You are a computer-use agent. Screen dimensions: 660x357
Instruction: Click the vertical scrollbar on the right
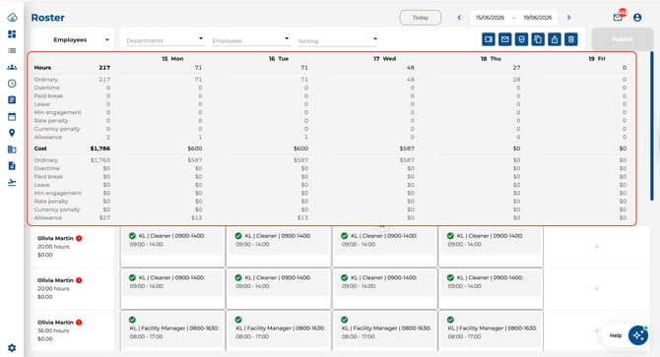652,126
